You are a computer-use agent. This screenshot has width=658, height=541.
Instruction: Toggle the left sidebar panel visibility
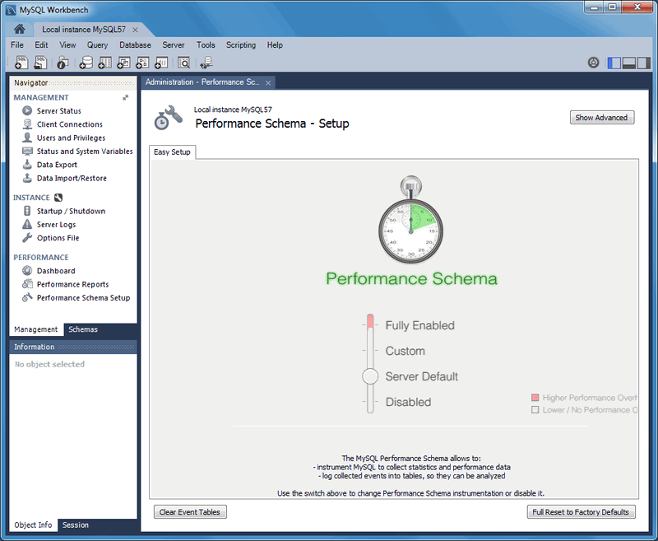[614, 63]
